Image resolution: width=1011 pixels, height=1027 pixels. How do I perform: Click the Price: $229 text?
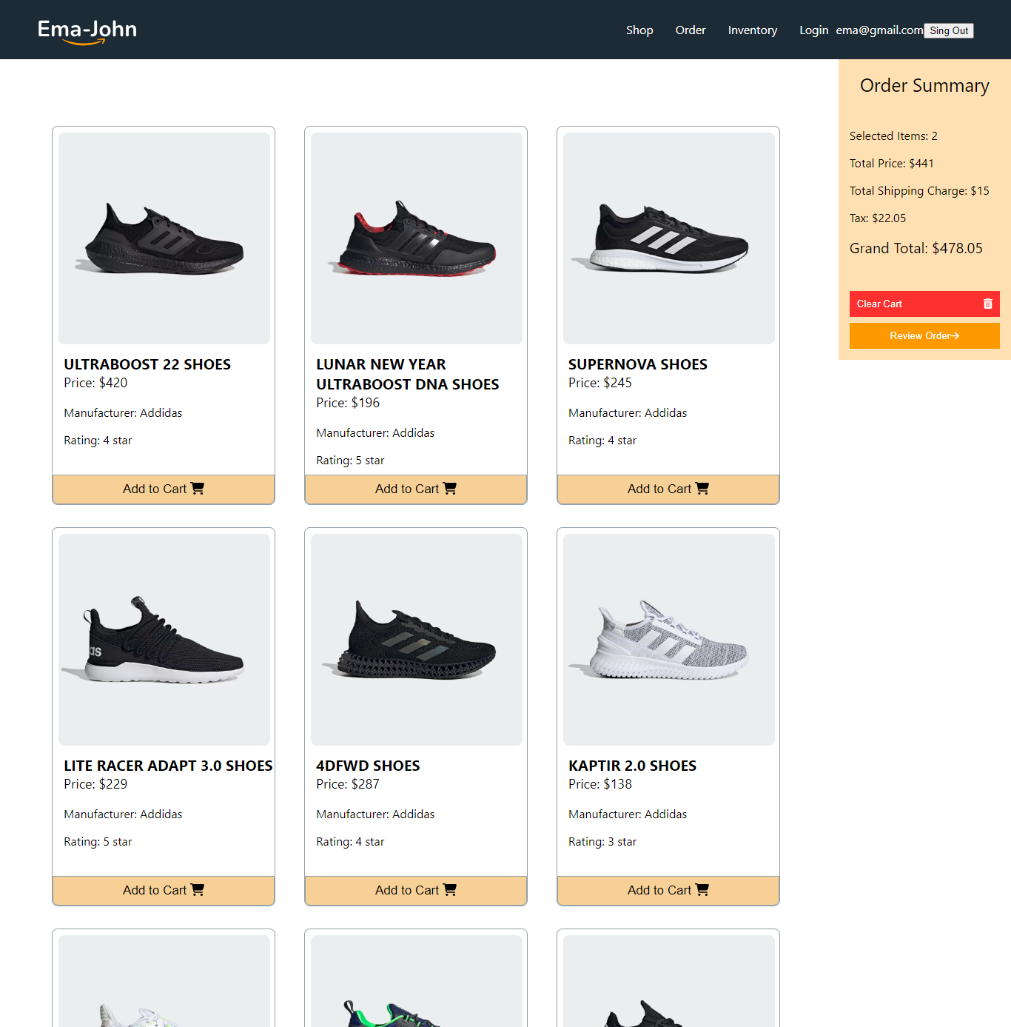pyautogui.click(x=95, y=784)
